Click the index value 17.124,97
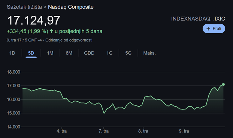This screenshot has width=233, height=138. [x=34, y=20]
